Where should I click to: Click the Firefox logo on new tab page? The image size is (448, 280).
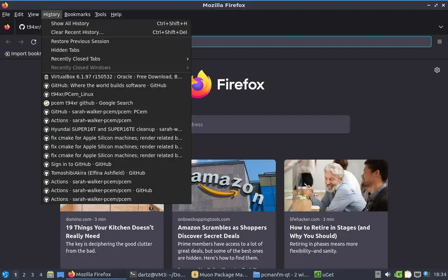click(x=227, y=84)
